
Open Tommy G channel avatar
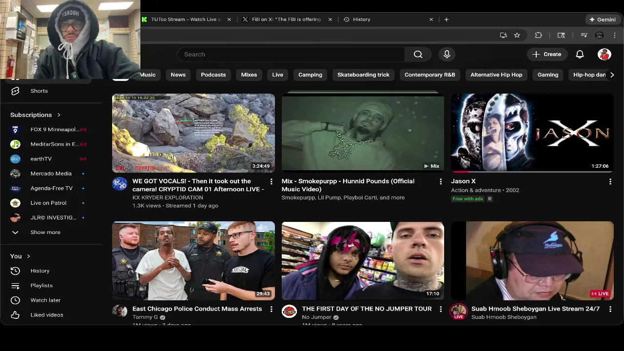120,312
